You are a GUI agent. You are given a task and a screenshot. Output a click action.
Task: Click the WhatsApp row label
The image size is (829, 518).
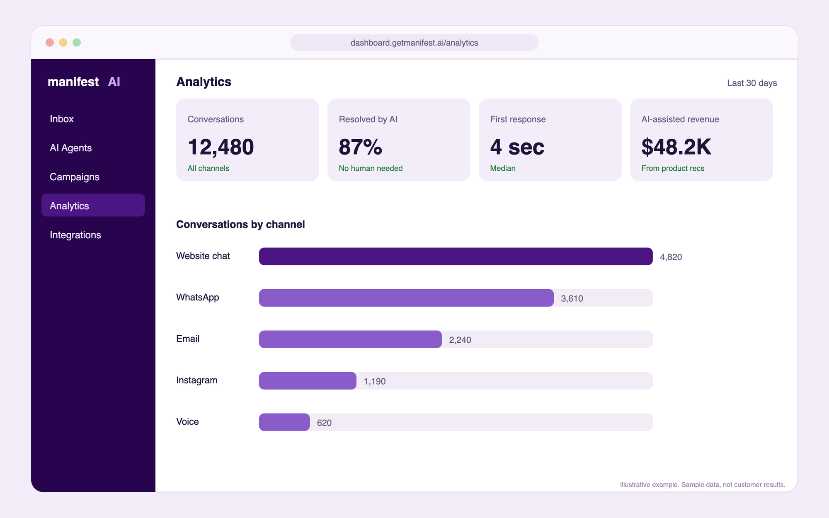198,298
